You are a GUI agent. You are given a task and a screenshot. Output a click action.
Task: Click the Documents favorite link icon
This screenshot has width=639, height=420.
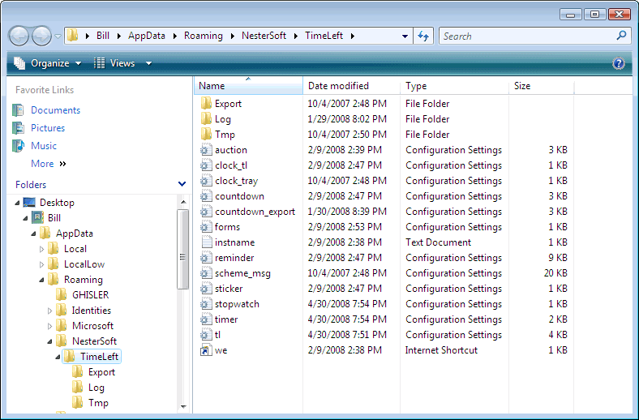(18, 110)
